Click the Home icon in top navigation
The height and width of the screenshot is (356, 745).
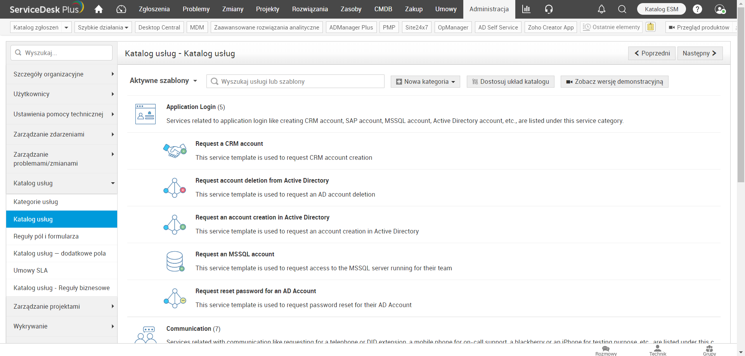[99, 9]
